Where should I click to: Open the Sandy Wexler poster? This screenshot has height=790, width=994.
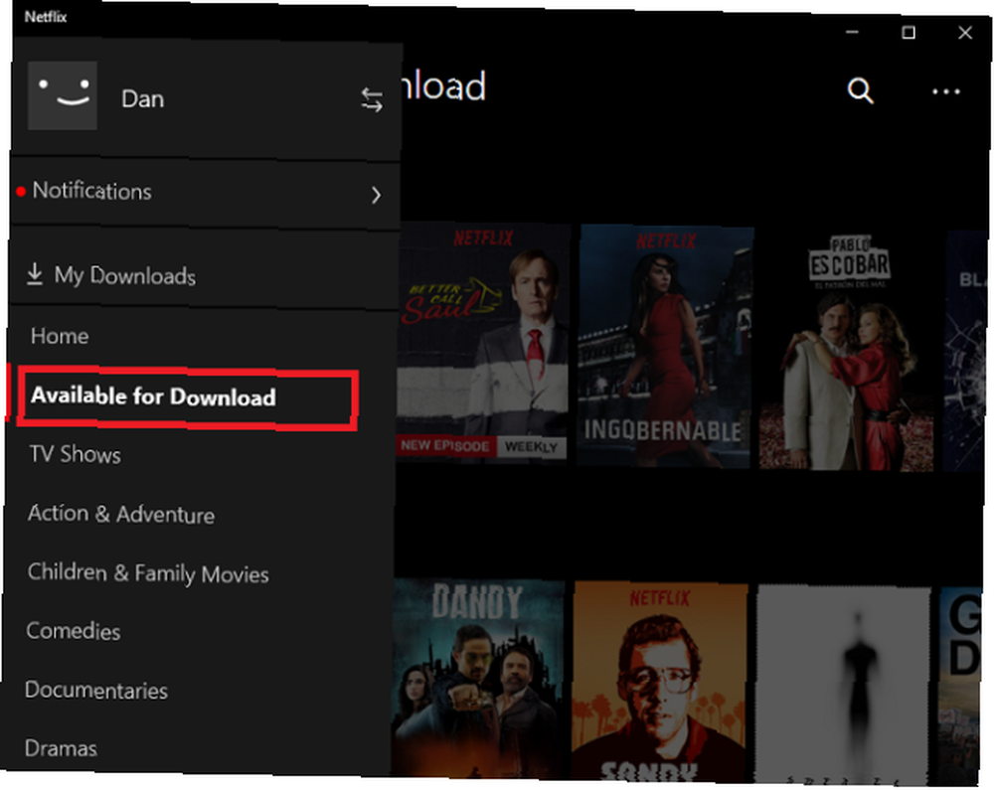pyautogui.click(x=661, y=682)
